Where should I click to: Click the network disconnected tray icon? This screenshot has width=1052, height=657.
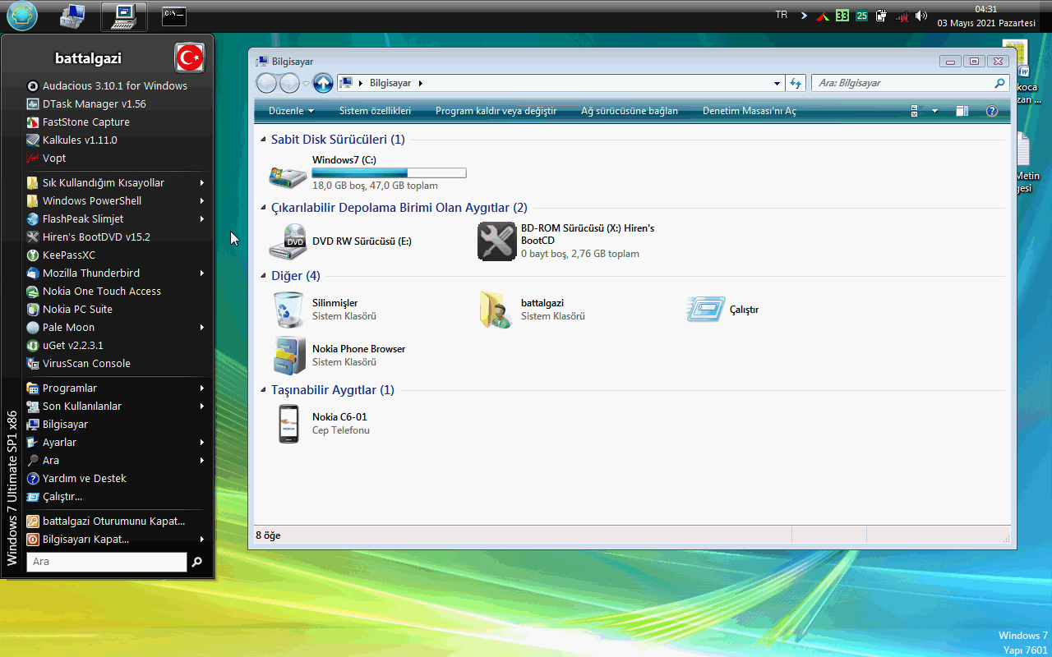pyautogui.click(x=902, y=16)
